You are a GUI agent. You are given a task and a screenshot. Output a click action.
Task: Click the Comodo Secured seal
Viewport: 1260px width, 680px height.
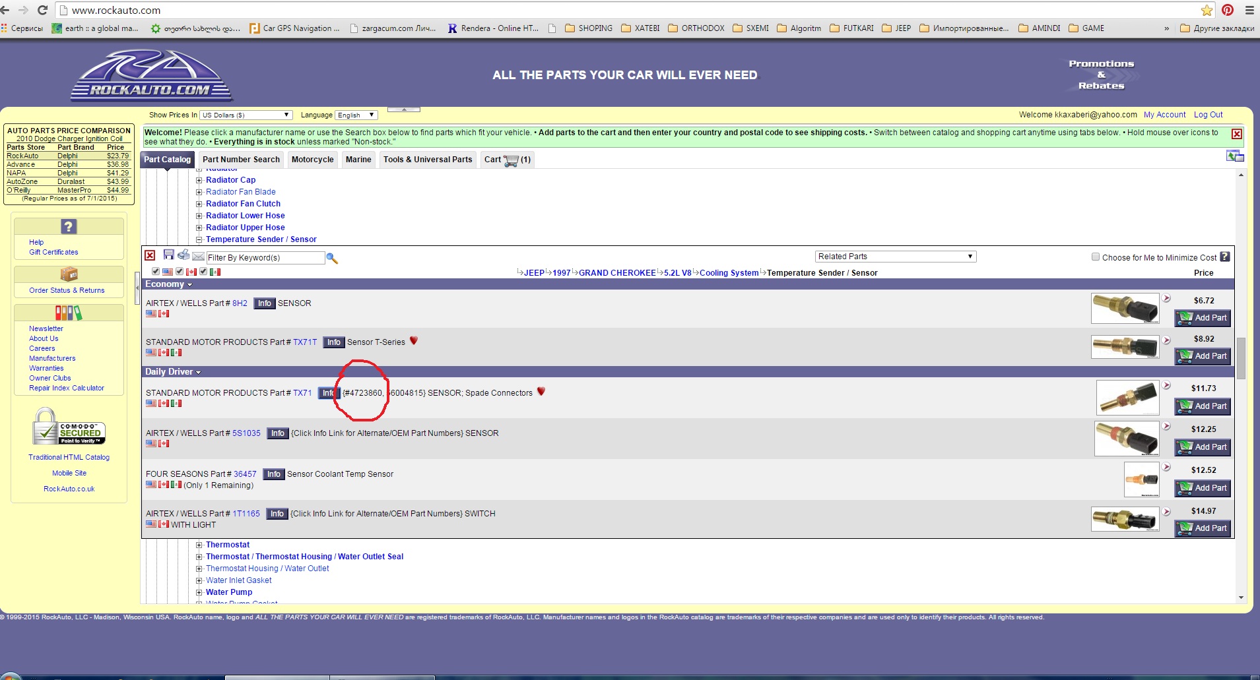pyautogui.click(x=69, y=427)
